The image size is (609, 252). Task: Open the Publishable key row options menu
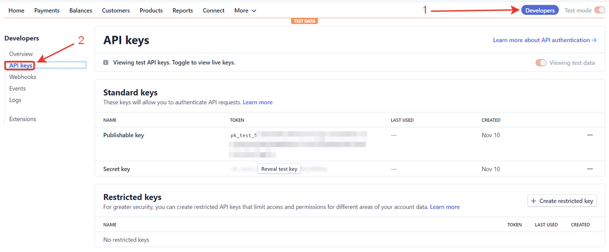tap(590, 135)
